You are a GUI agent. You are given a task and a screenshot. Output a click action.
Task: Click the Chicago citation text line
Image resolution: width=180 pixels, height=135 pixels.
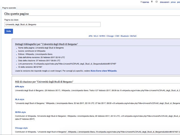pyautogui.click(x=97, y=132)
